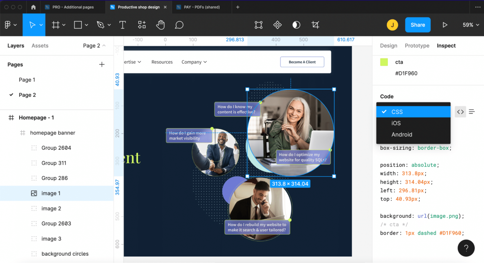Click the cta color swatch
Screen dimensions: 484x263
coord(384,62)
